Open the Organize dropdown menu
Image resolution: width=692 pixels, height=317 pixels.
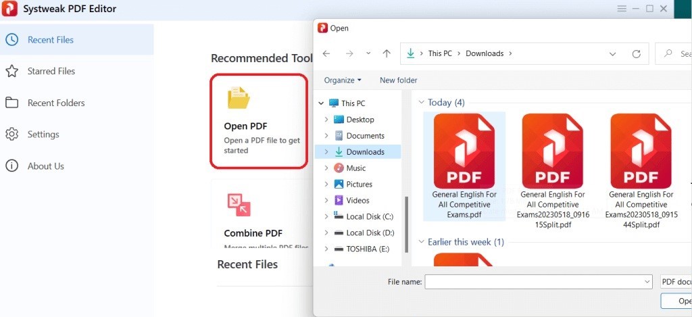click(343, 80)
